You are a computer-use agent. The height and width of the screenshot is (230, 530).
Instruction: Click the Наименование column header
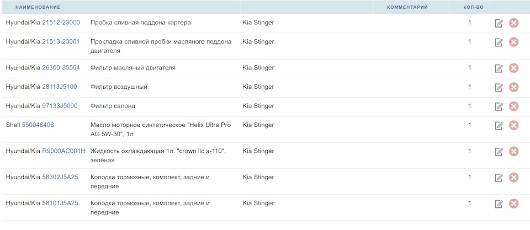[38, 7]
